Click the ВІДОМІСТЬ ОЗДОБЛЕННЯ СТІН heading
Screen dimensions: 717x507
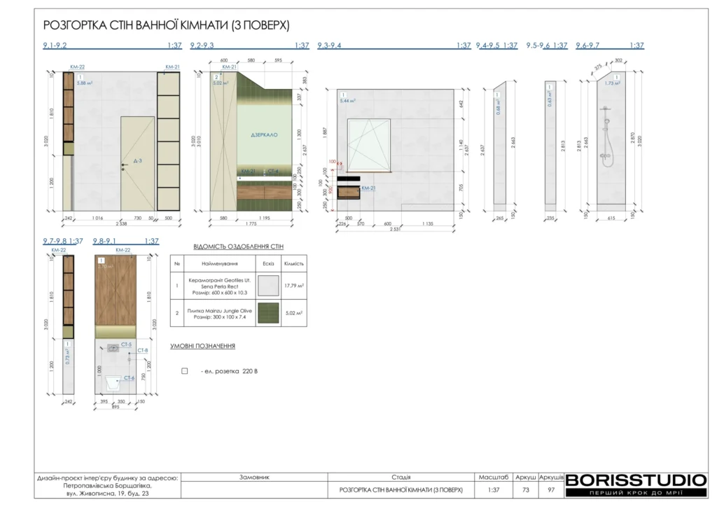coord(238,246)
